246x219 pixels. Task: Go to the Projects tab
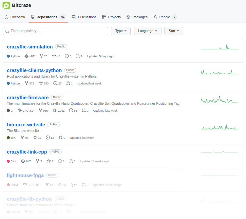pos(111,17)
